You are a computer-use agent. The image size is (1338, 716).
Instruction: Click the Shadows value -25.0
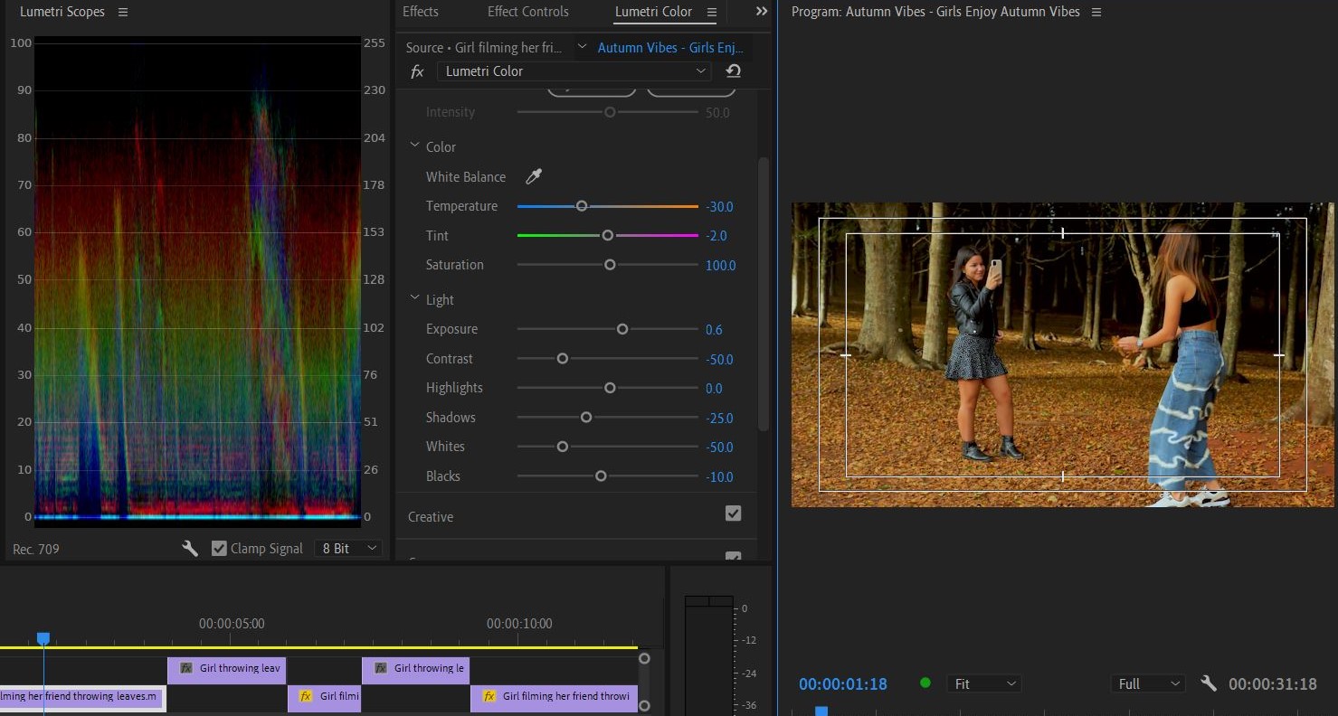719,419
